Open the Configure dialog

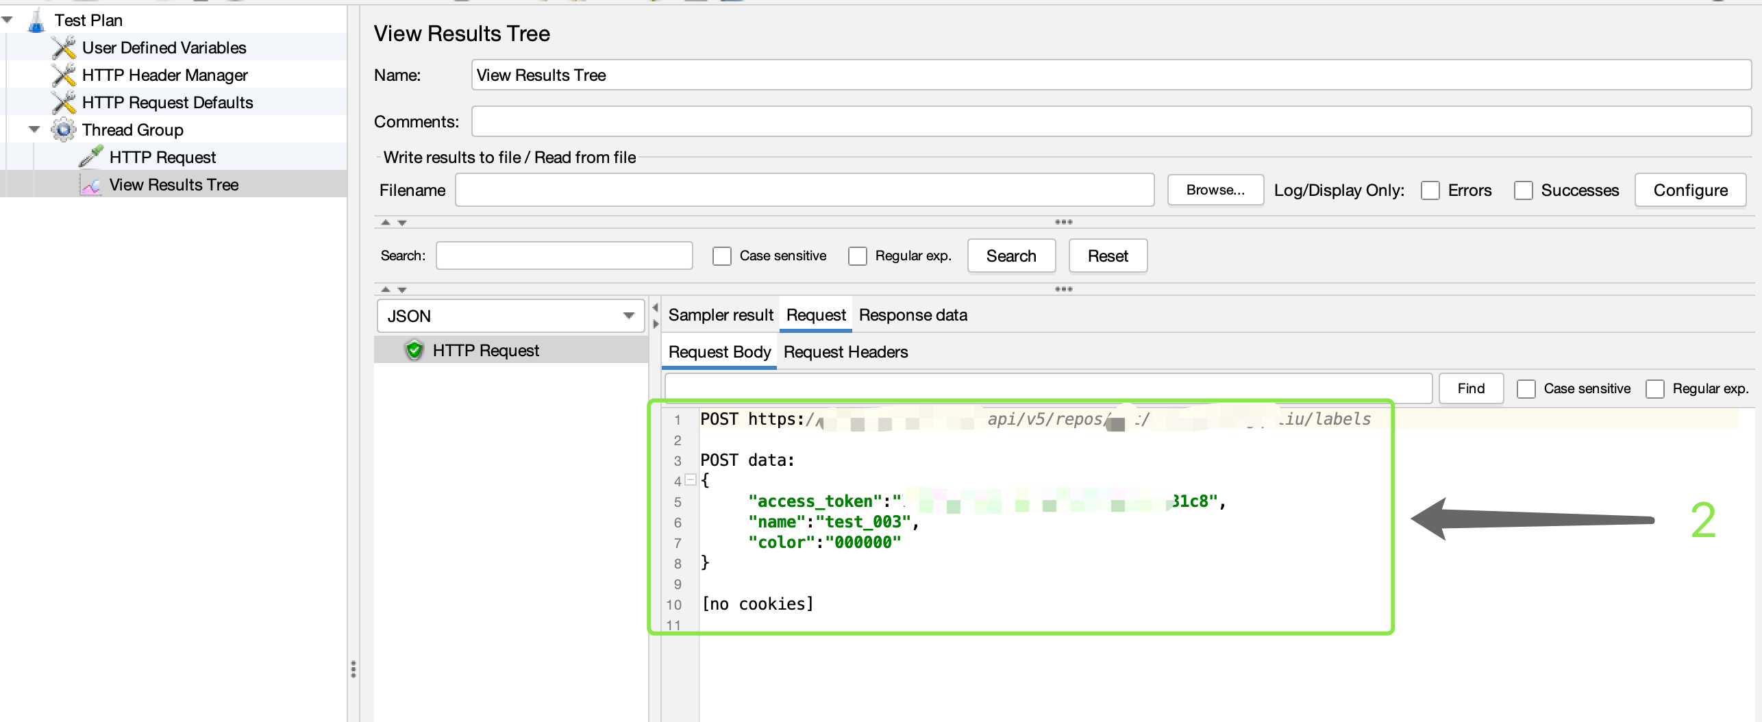point(1690,190)
